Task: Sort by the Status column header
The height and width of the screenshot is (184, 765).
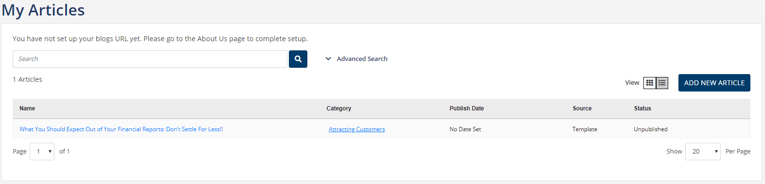Action: point(642,108)
